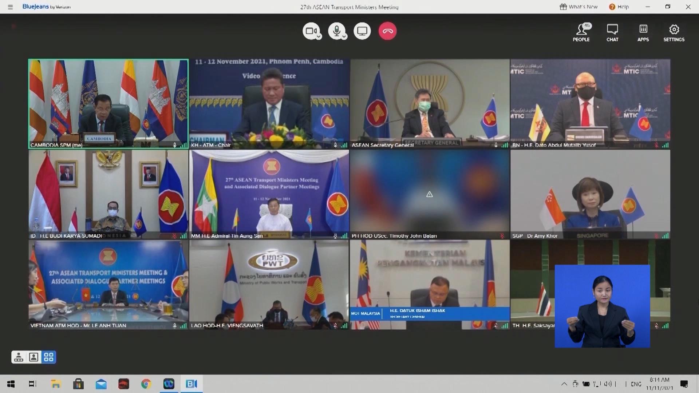Viewport: 699px width, 393px height.
Task: Select the Singapore Dr Amy Khor video tile
Action: click(590, 194)
